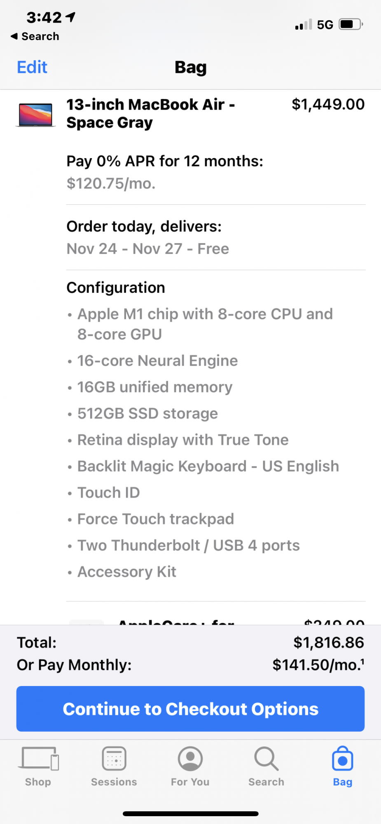
Task: Tap the cellular signal bars
Action: (x=304, y=25)
